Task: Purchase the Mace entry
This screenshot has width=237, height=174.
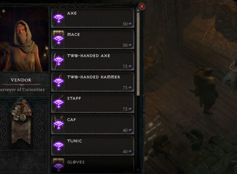Action: [92, 39]
